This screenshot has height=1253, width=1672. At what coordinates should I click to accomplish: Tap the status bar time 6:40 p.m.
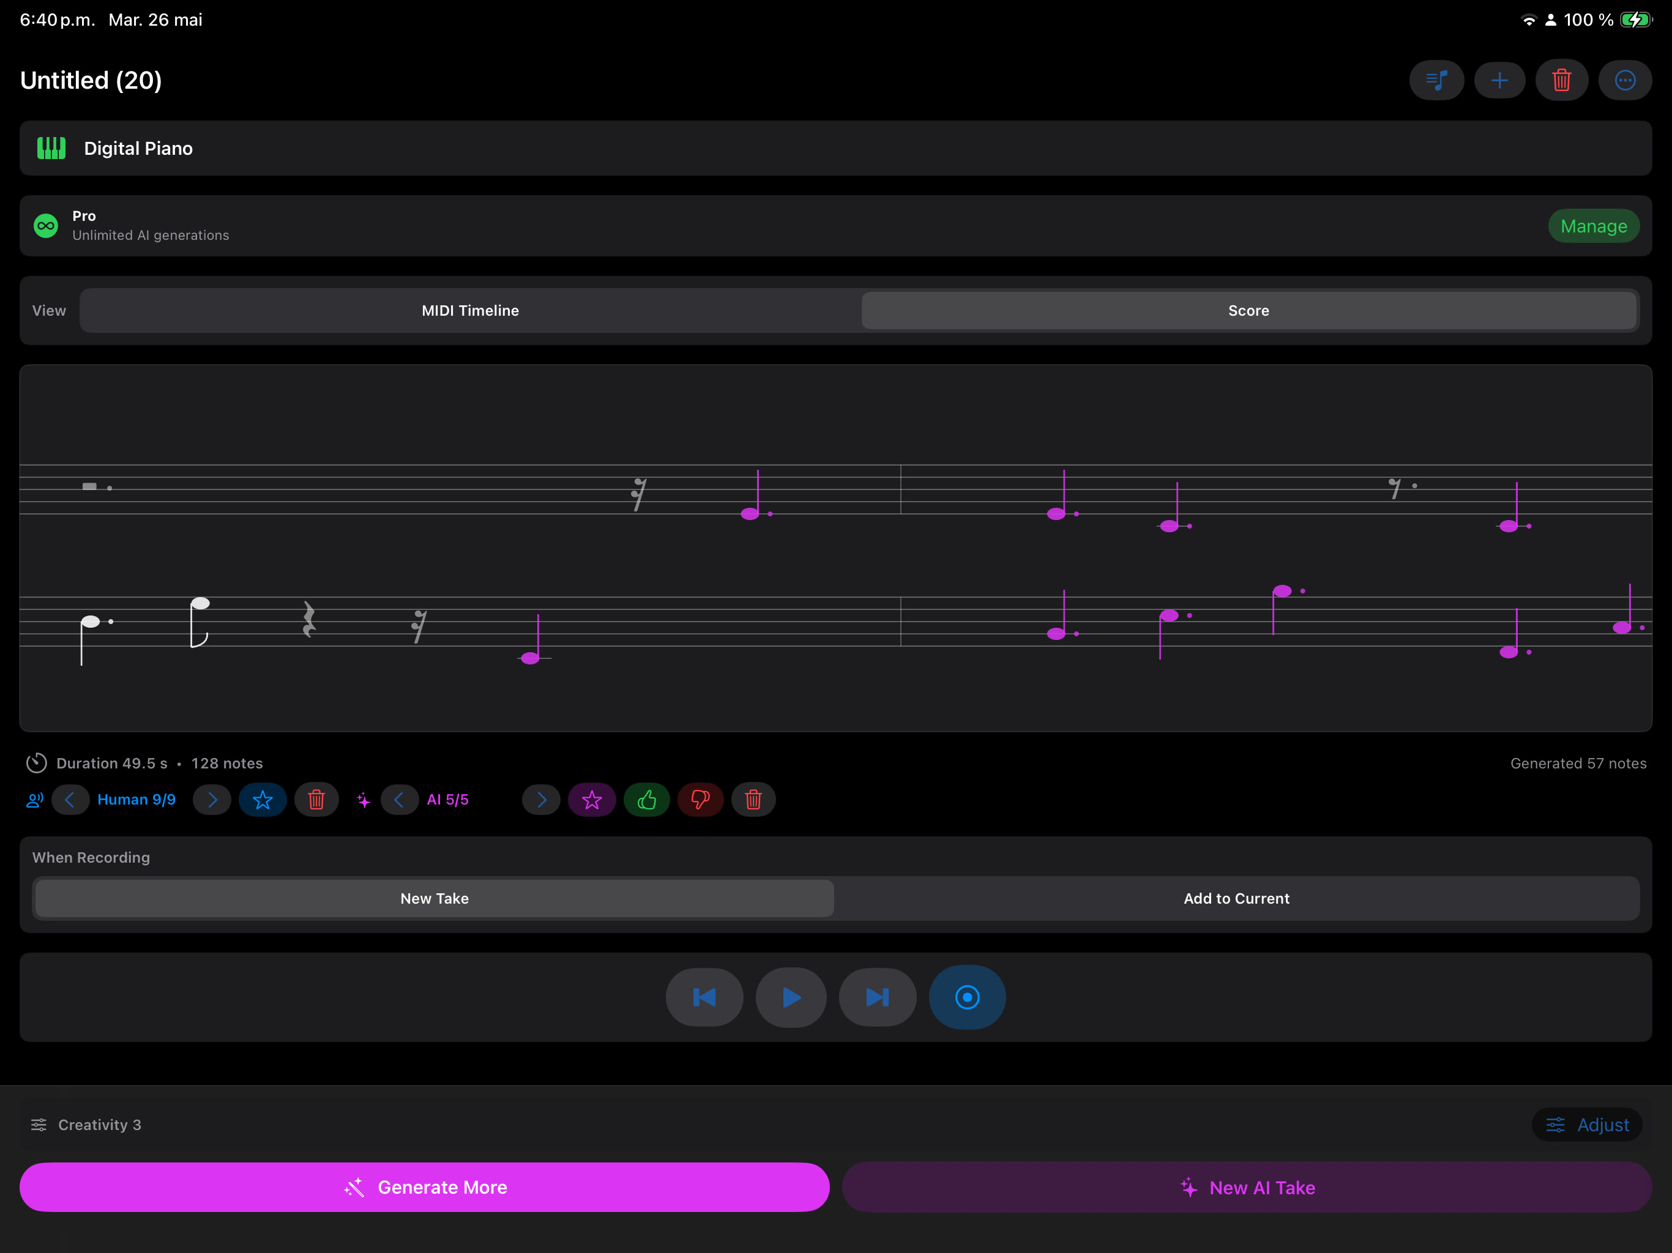point(58,20)
